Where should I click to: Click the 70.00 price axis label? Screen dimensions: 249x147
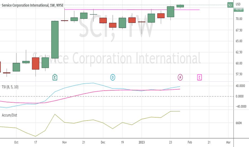point(239,19)
